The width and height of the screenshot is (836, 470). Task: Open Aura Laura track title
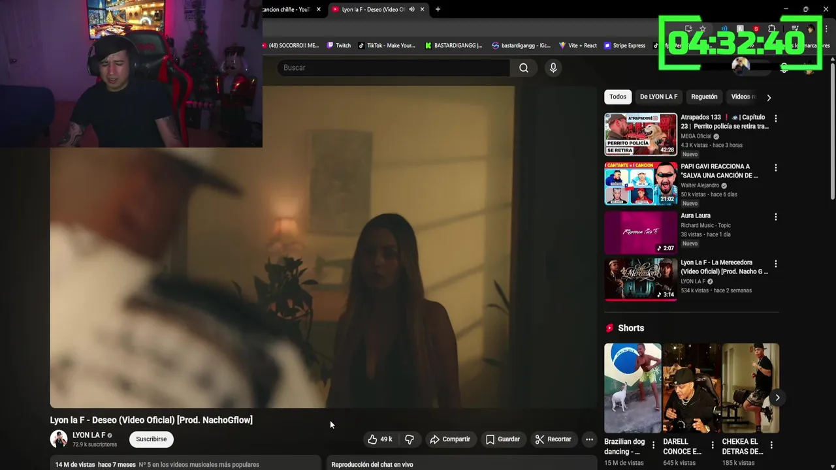pos(696,215)
